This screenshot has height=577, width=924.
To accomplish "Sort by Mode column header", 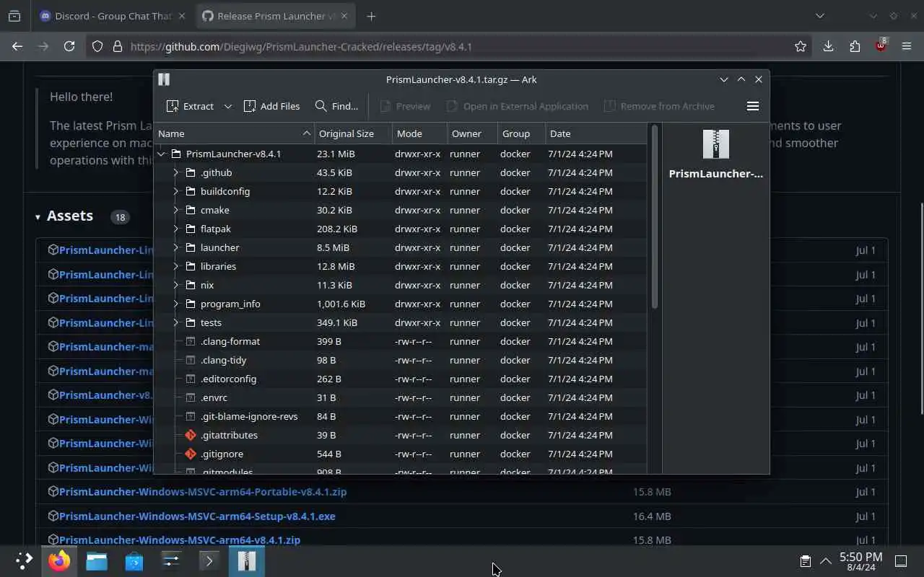I will click(419, 133).
